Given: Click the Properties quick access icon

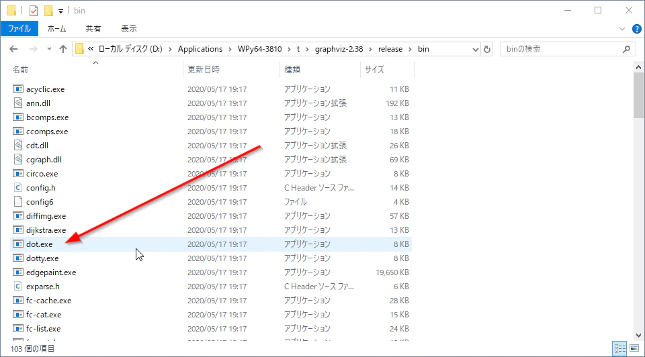Looking at the screenshot, I should click(34, 11).
